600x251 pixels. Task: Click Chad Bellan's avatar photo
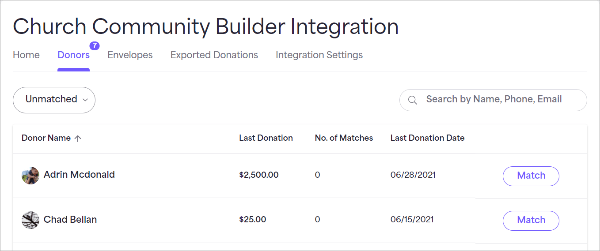point(30,220)
